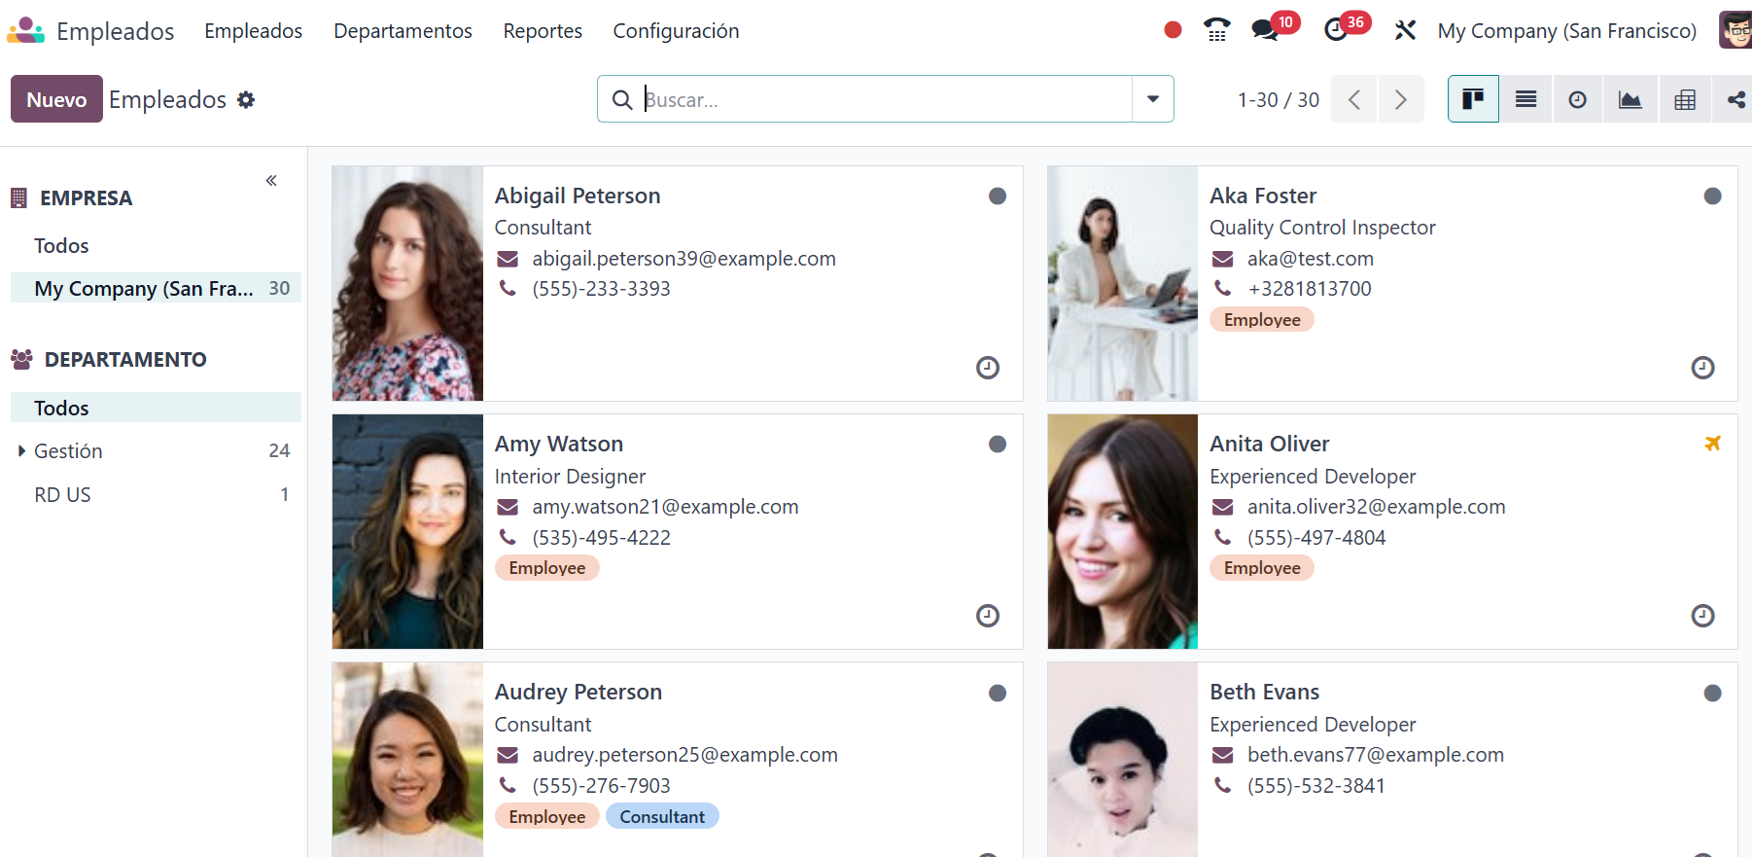Click the Nuevo button
The height and width of the screenshot is (857, 1752).
tap(56, 99)
